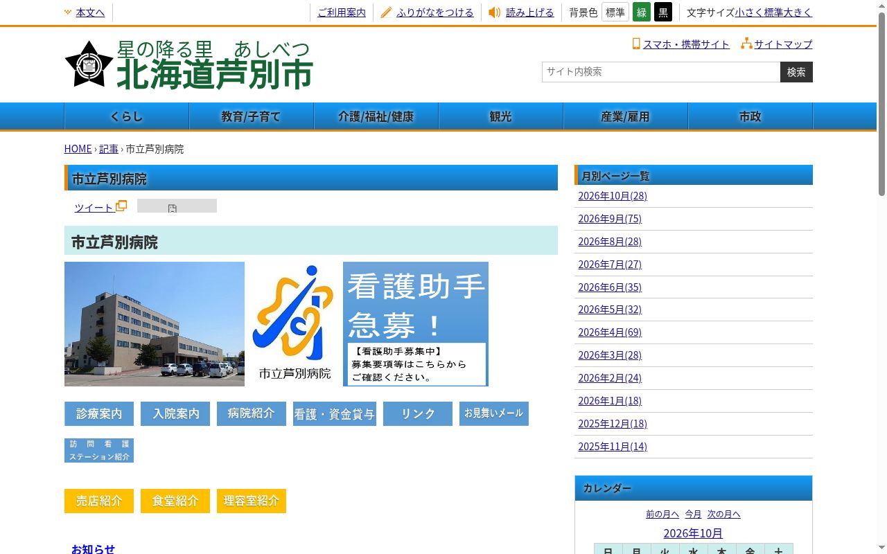Click the orange arrow icon beside 本文へ
The image size is (887, 554).
(x=68, y=12)
